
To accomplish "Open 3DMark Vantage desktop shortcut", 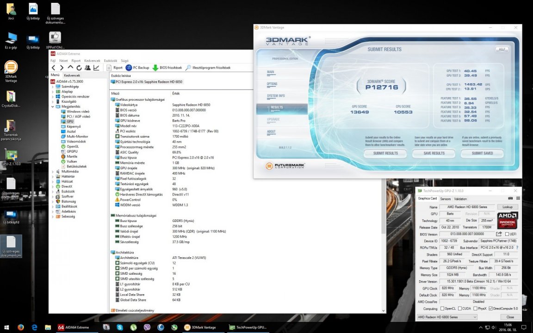I will click(11, 71).
